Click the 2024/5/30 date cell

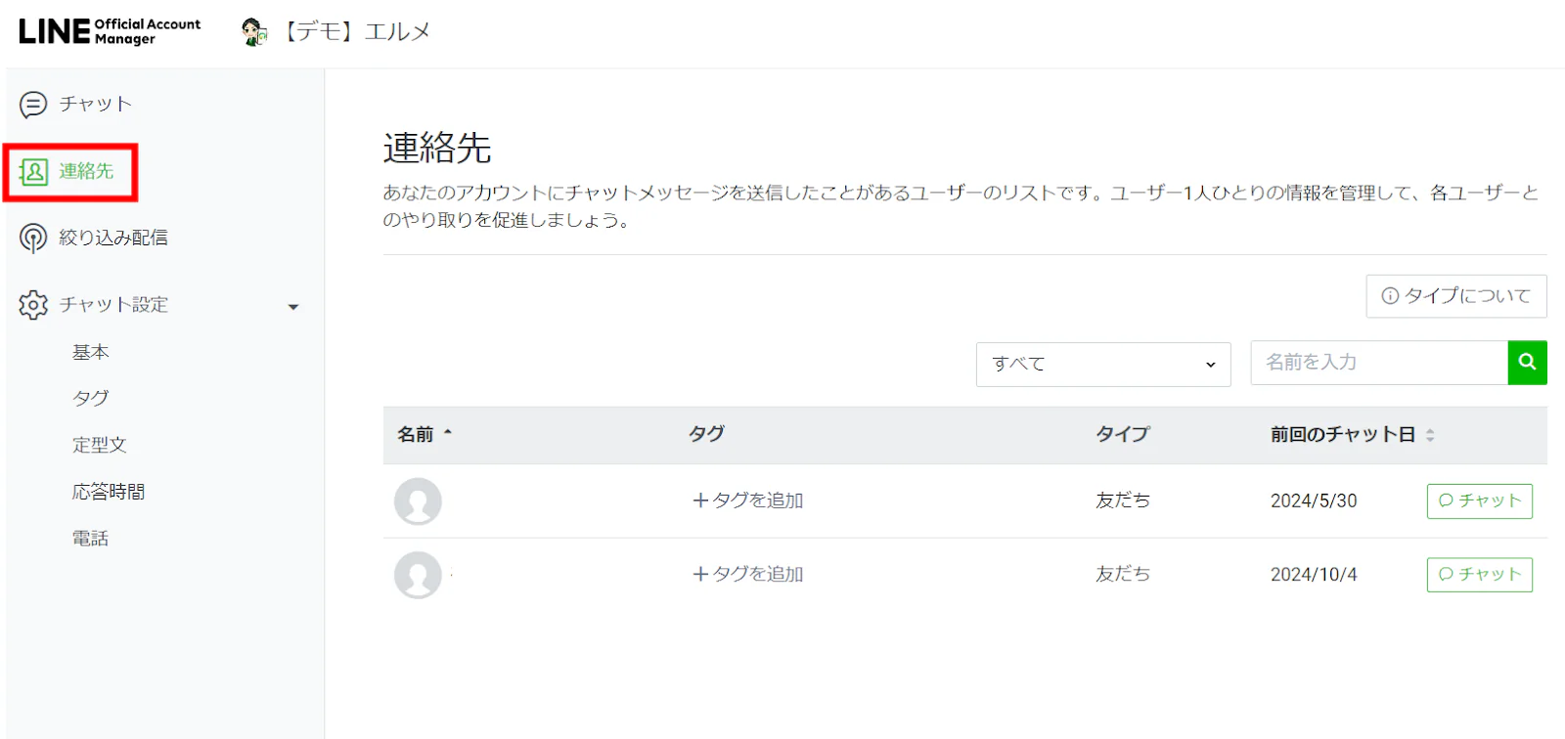1314,501
